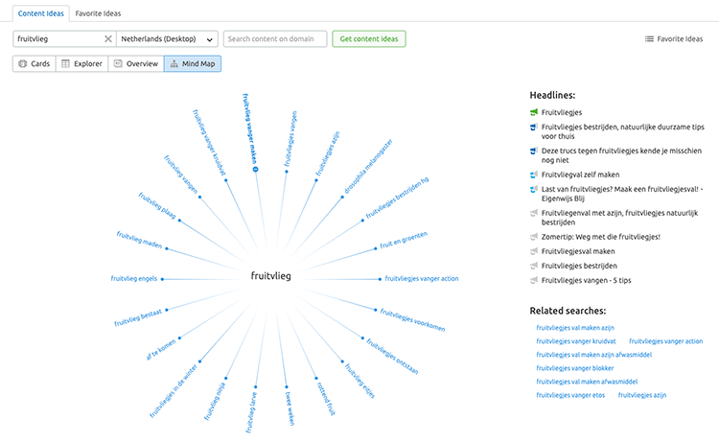
Task: Select mind map node fruitvliegjes voorkomen
Action: 412,320
